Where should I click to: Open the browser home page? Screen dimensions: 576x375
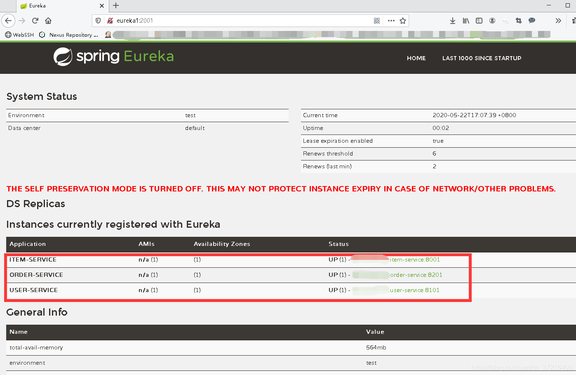(48, 21)
